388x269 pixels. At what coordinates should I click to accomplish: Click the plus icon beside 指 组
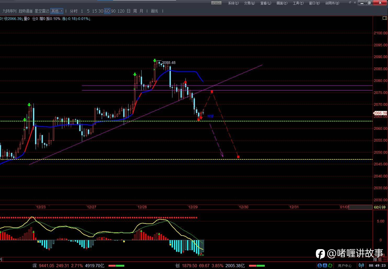click(x=385, y=259)
